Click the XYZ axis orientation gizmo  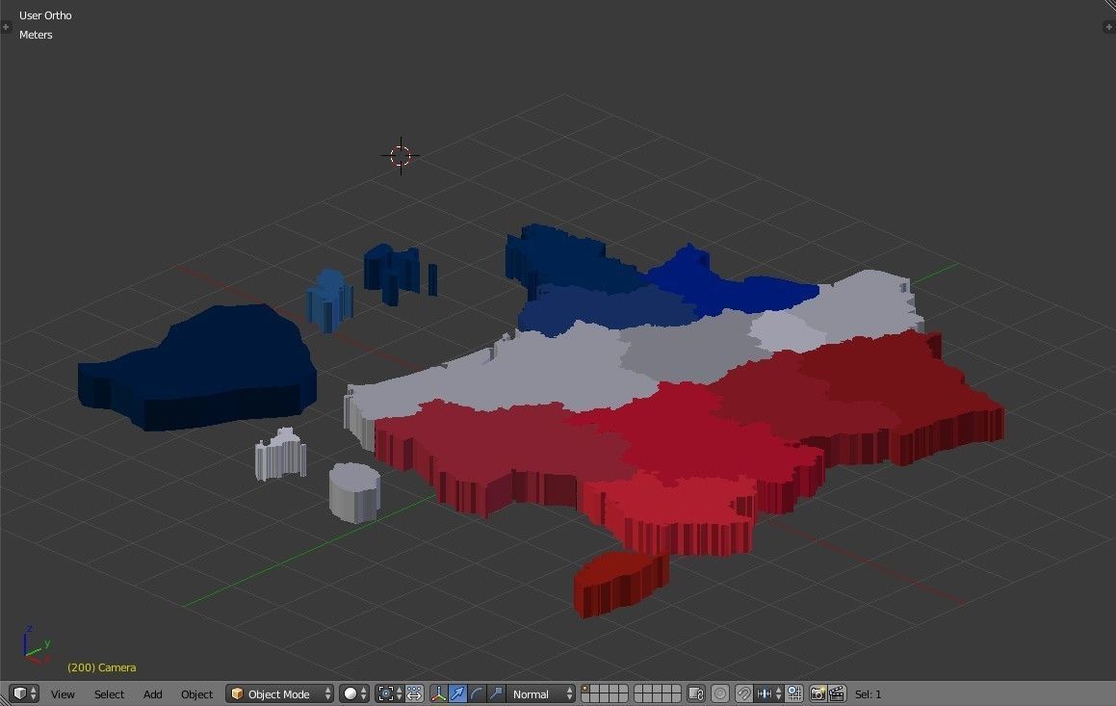(35, 644)
